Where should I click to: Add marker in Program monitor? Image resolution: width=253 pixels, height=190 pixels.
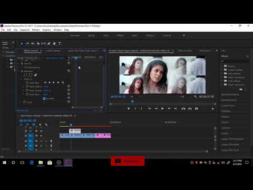[129, 109]
